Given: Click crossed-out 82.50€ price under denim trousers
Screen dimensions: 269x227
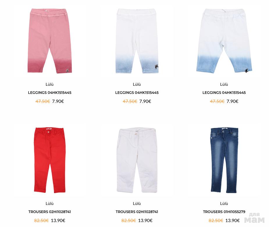Looking at the screenshot, I should (x=216, y=221).
